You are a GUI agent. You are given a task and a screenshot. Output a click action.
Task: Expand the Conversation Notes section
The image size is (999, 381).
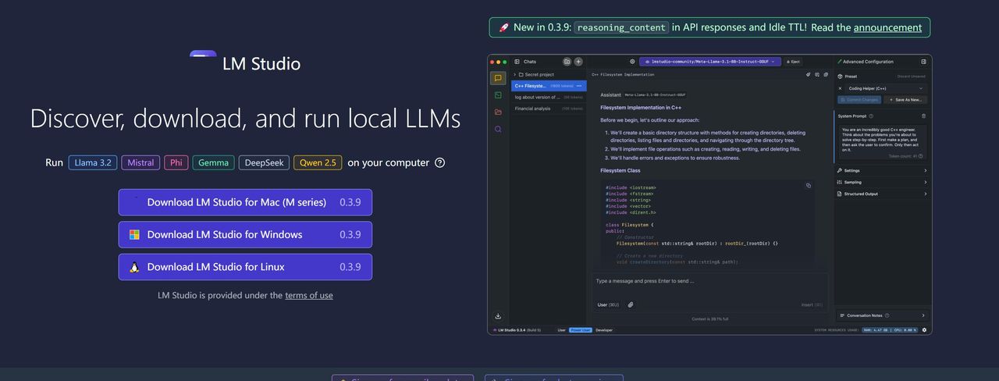882,315
